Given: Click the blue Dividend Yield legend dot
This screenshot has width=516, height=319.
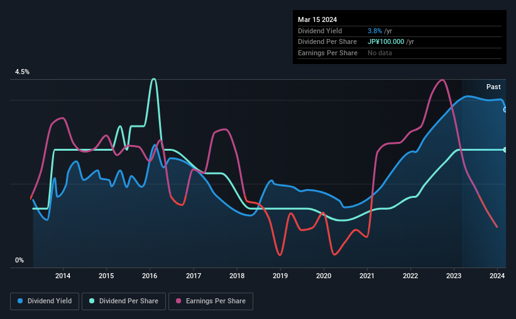Looking at the screenshot, I should (20, 301).
